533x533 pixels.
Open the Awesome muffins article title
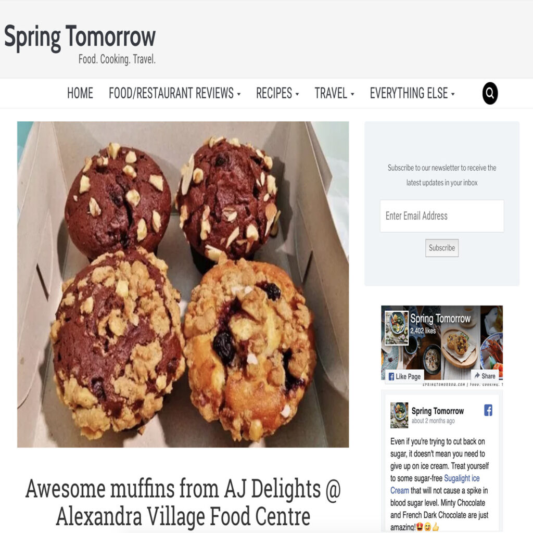183,502
